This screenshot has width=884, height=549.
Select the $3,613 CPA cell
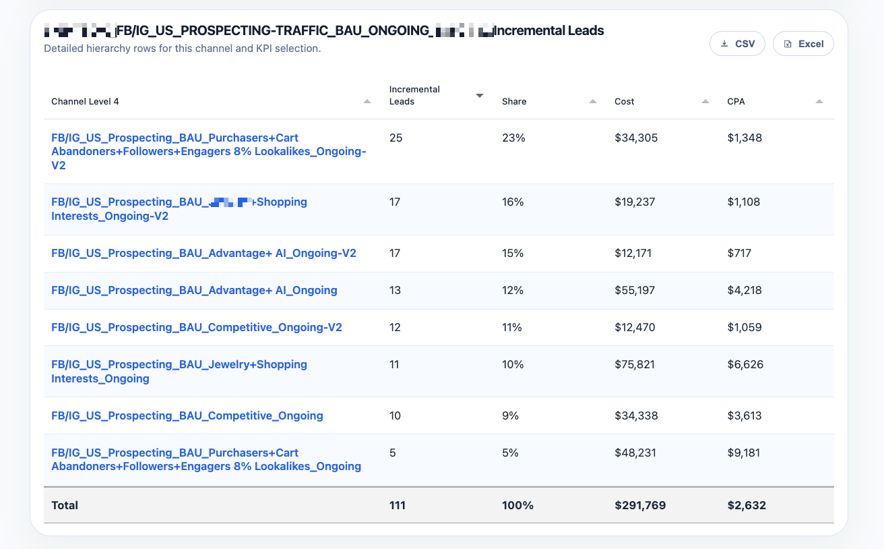pos(745,416)
